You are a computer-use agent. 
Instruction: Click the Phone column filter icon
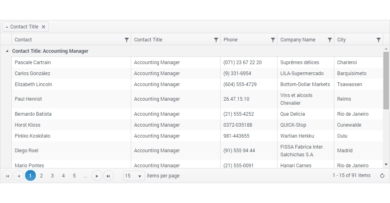tap(273, 40)
